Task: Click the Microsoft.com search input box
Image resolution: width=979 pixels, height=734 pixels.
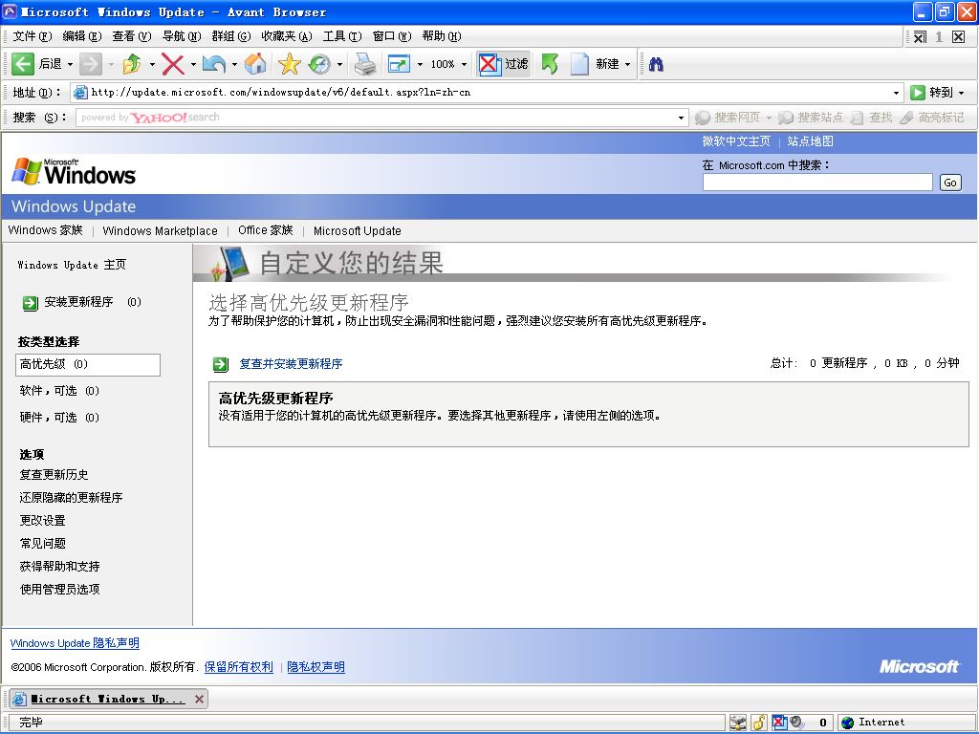Action: click(817, 183)
